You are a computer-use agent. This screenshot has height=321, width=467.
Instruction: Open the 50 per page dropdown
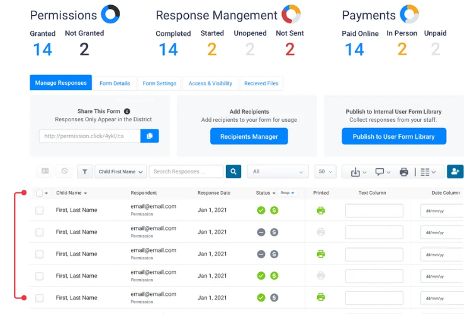[325, 171]
